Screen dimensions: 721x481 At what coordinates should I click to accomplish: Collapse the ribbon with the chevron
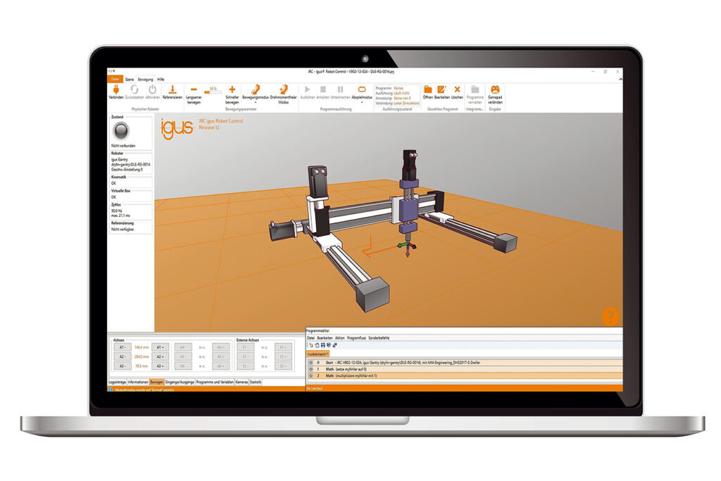pyautogui.click(x=621, y=80)
